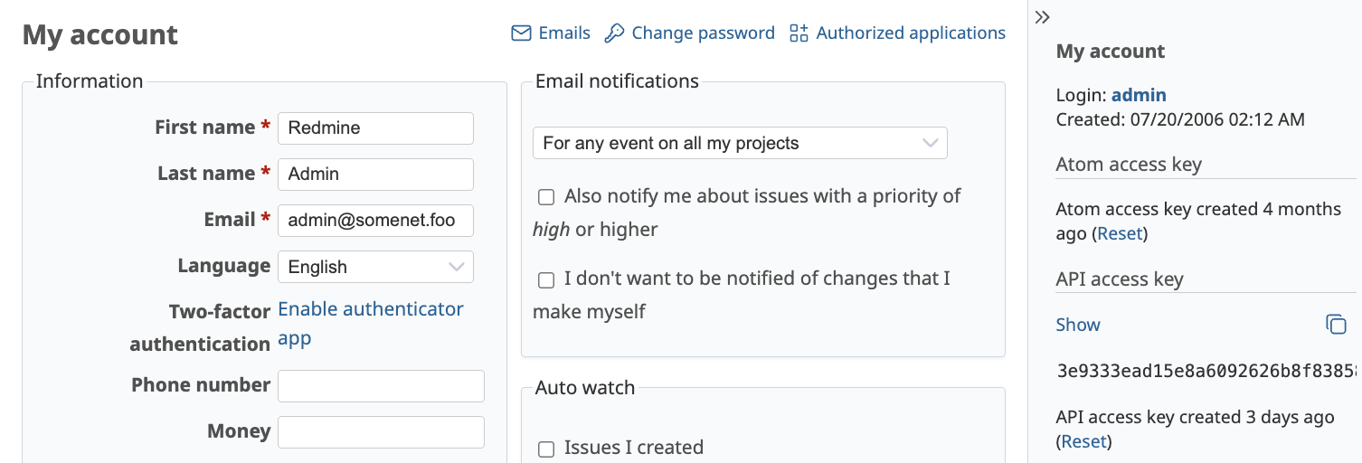Click the key icon for Change password

(615, 33)
